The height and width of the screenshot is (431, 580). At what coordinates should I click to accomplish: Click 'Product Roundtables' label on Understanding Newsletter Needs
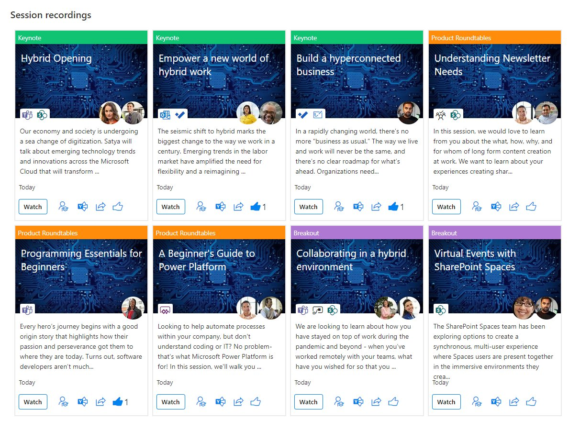[x=461, y=38]
